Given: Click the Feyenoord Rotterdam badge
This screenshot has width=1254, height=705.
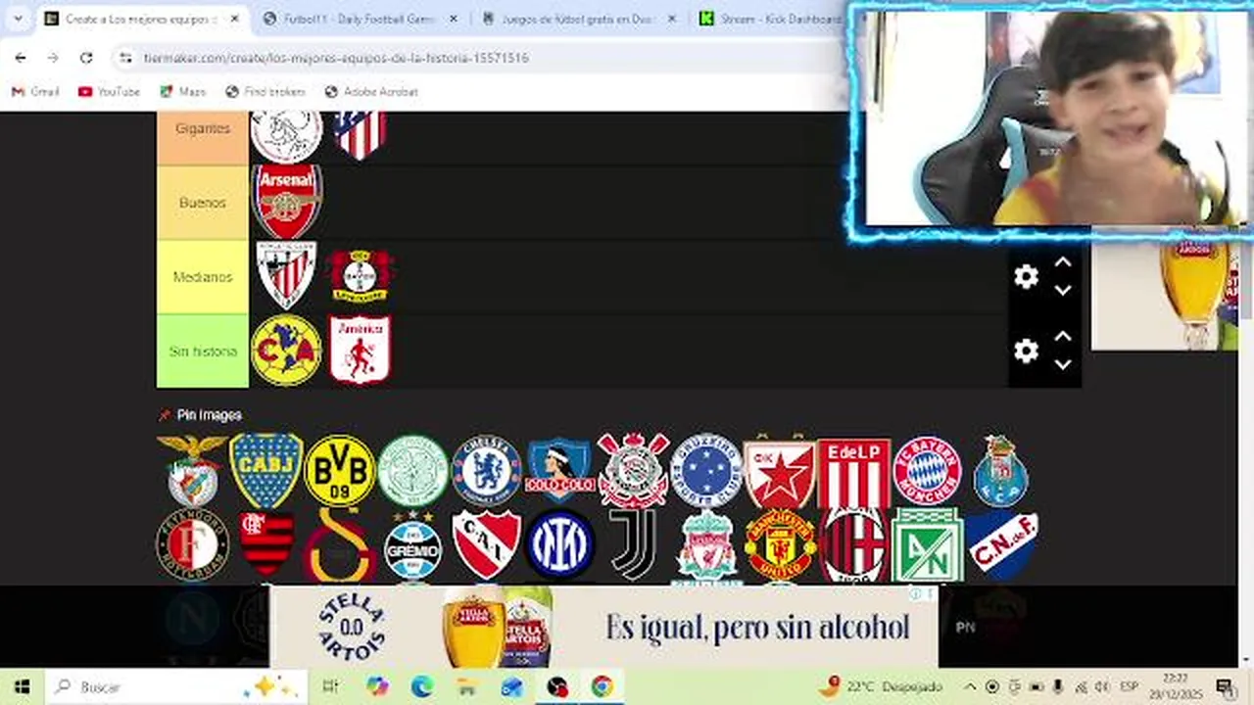Looking at the screenshot, I should pyautogui.click(x=192, y=545).
